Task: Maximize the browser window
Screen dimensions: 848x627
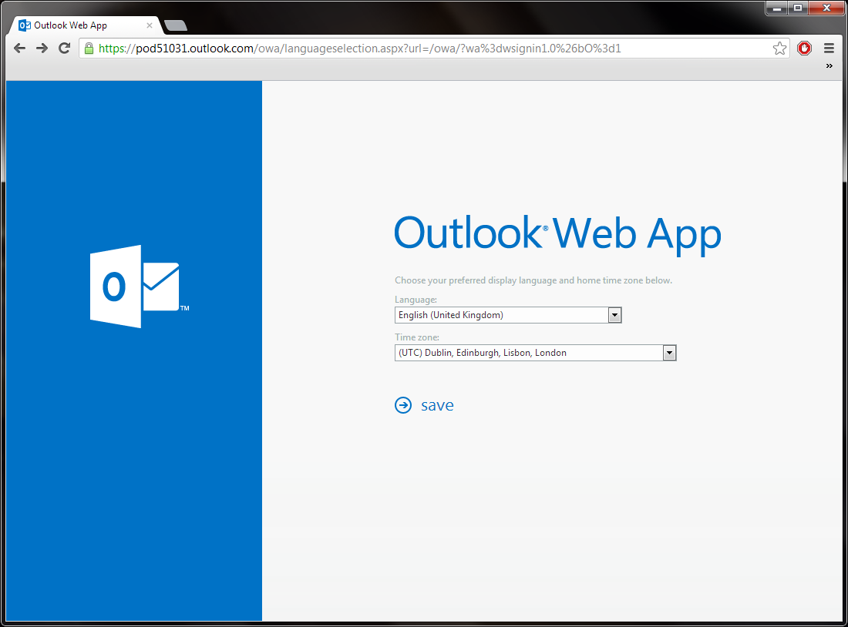Action: (x=798, y=8)
